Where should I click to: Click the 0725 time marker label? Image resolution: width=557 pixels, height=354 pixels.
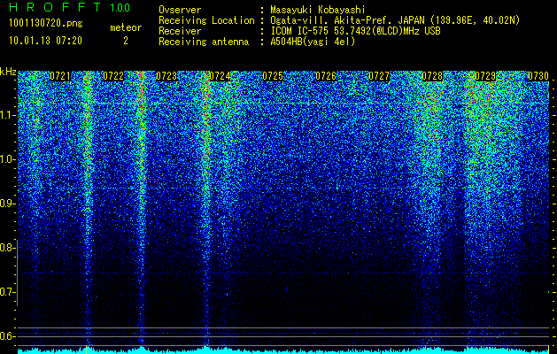[x=273, y=76]
